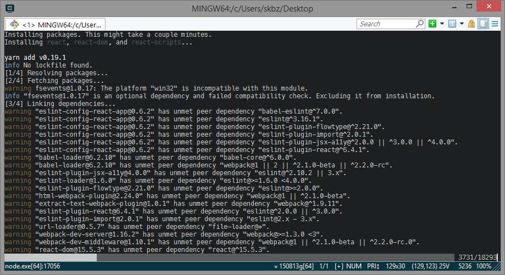The image size is (505, 275).
Task: Toggle the NUM lock status indicator
Action: tap(354, 266)
